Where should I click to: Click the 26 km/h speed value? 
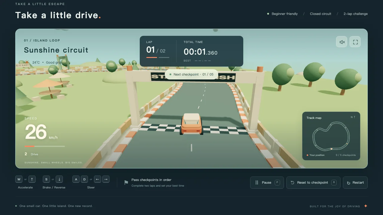point(41,132)
